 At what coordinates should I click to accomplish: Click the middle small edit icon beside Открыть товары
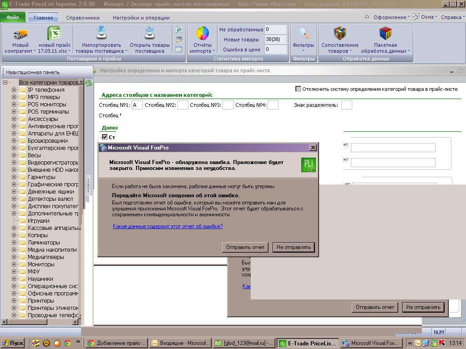coord(178,40)
